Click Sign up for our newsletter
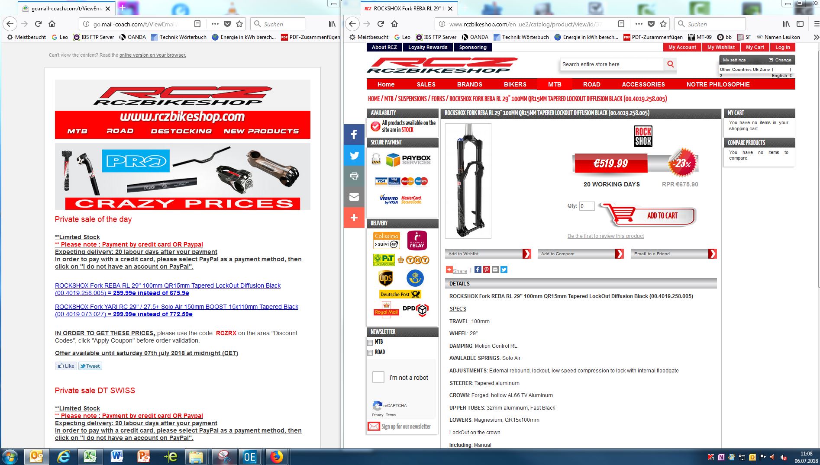 point(400,427)
